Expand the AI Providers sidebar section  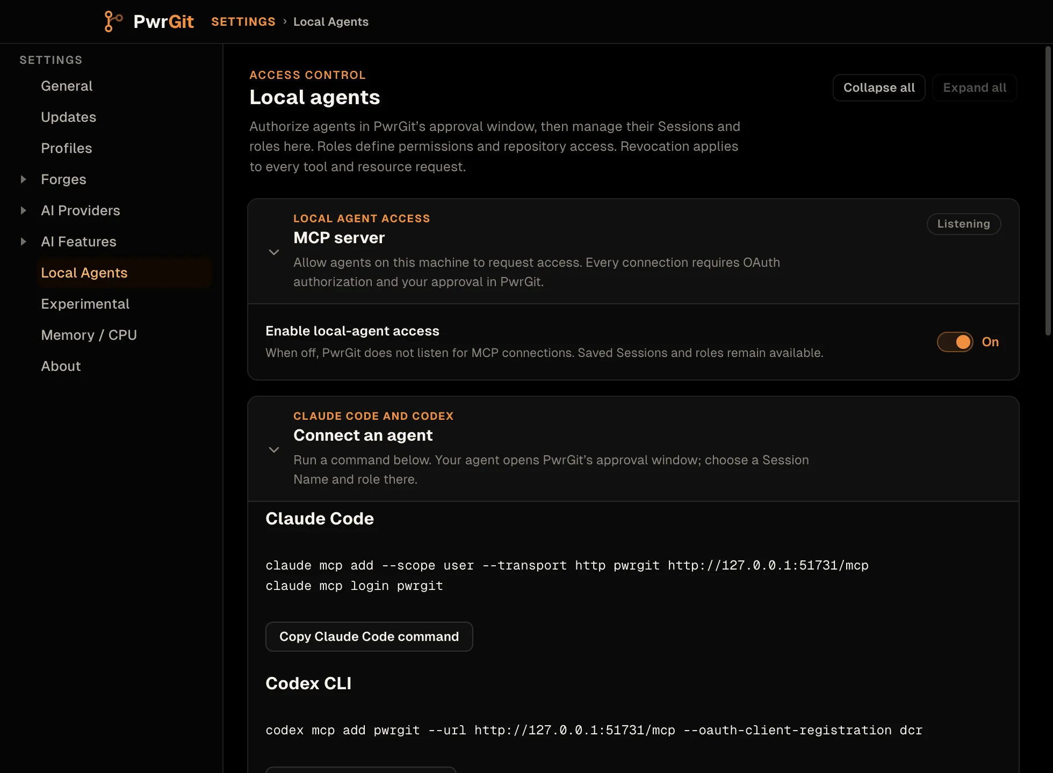point(23,210)
